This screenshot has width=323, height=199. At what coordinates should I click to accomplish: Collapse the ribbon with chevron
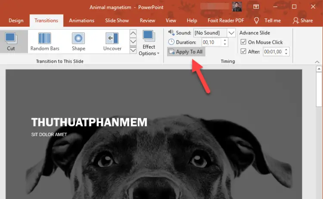(x=317, y=61)
